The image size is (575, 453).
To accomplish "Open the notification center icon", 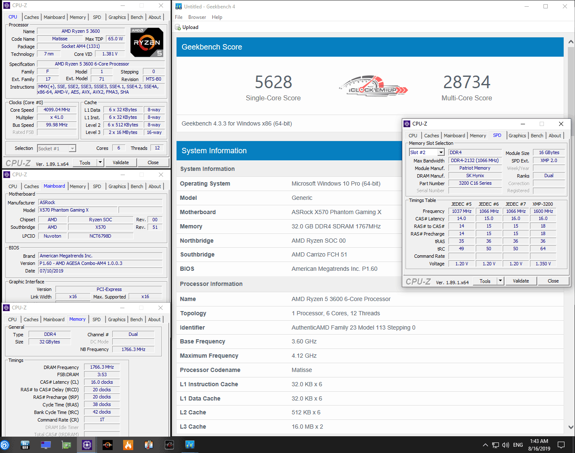I will click(x=561, y=445).
